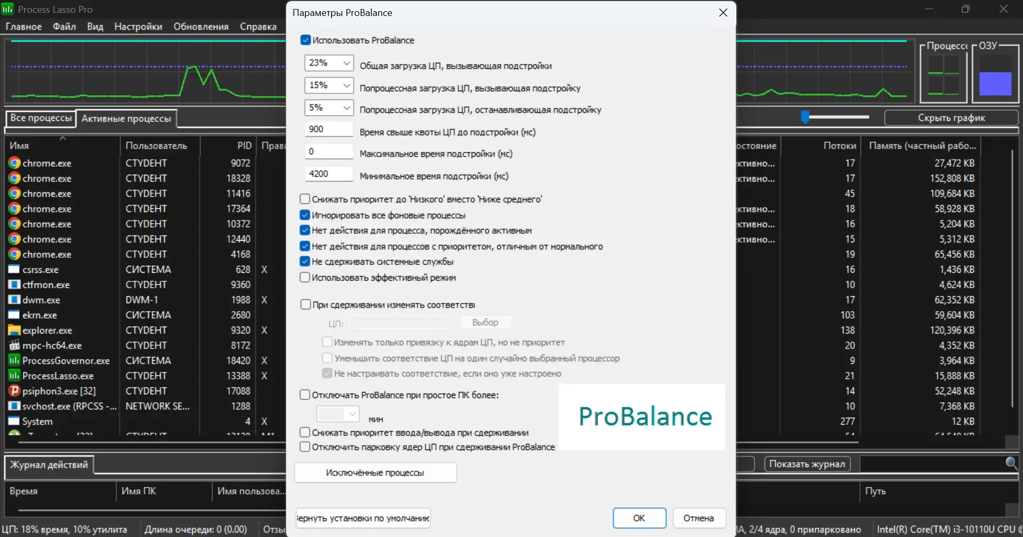
Task: Click the chrome.exe icon for PID 11416
Action: [x=14, y=193]
